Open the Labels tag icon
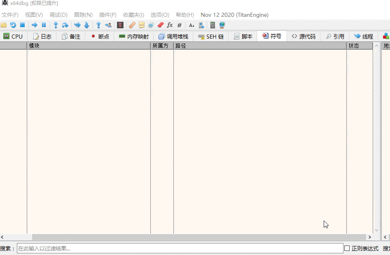 151,25
